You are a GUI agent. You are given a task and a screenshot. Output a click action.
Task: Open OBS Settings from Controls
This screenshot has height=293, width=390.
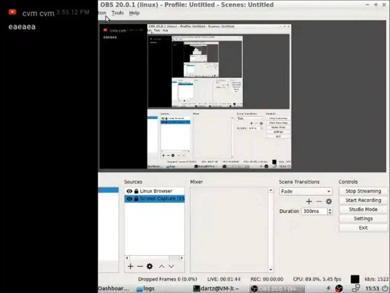pos(363,219)
